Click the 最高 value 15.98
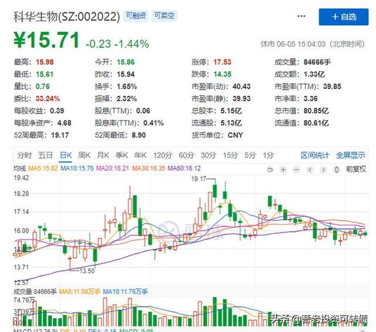Screen dimensions: 376x332 [45, 62]
